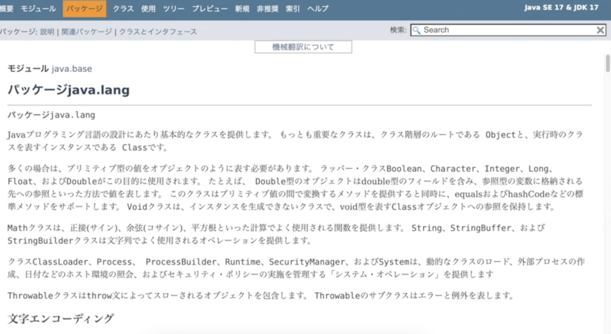
Task: Open the 新規 page
Action: point(242,8)
